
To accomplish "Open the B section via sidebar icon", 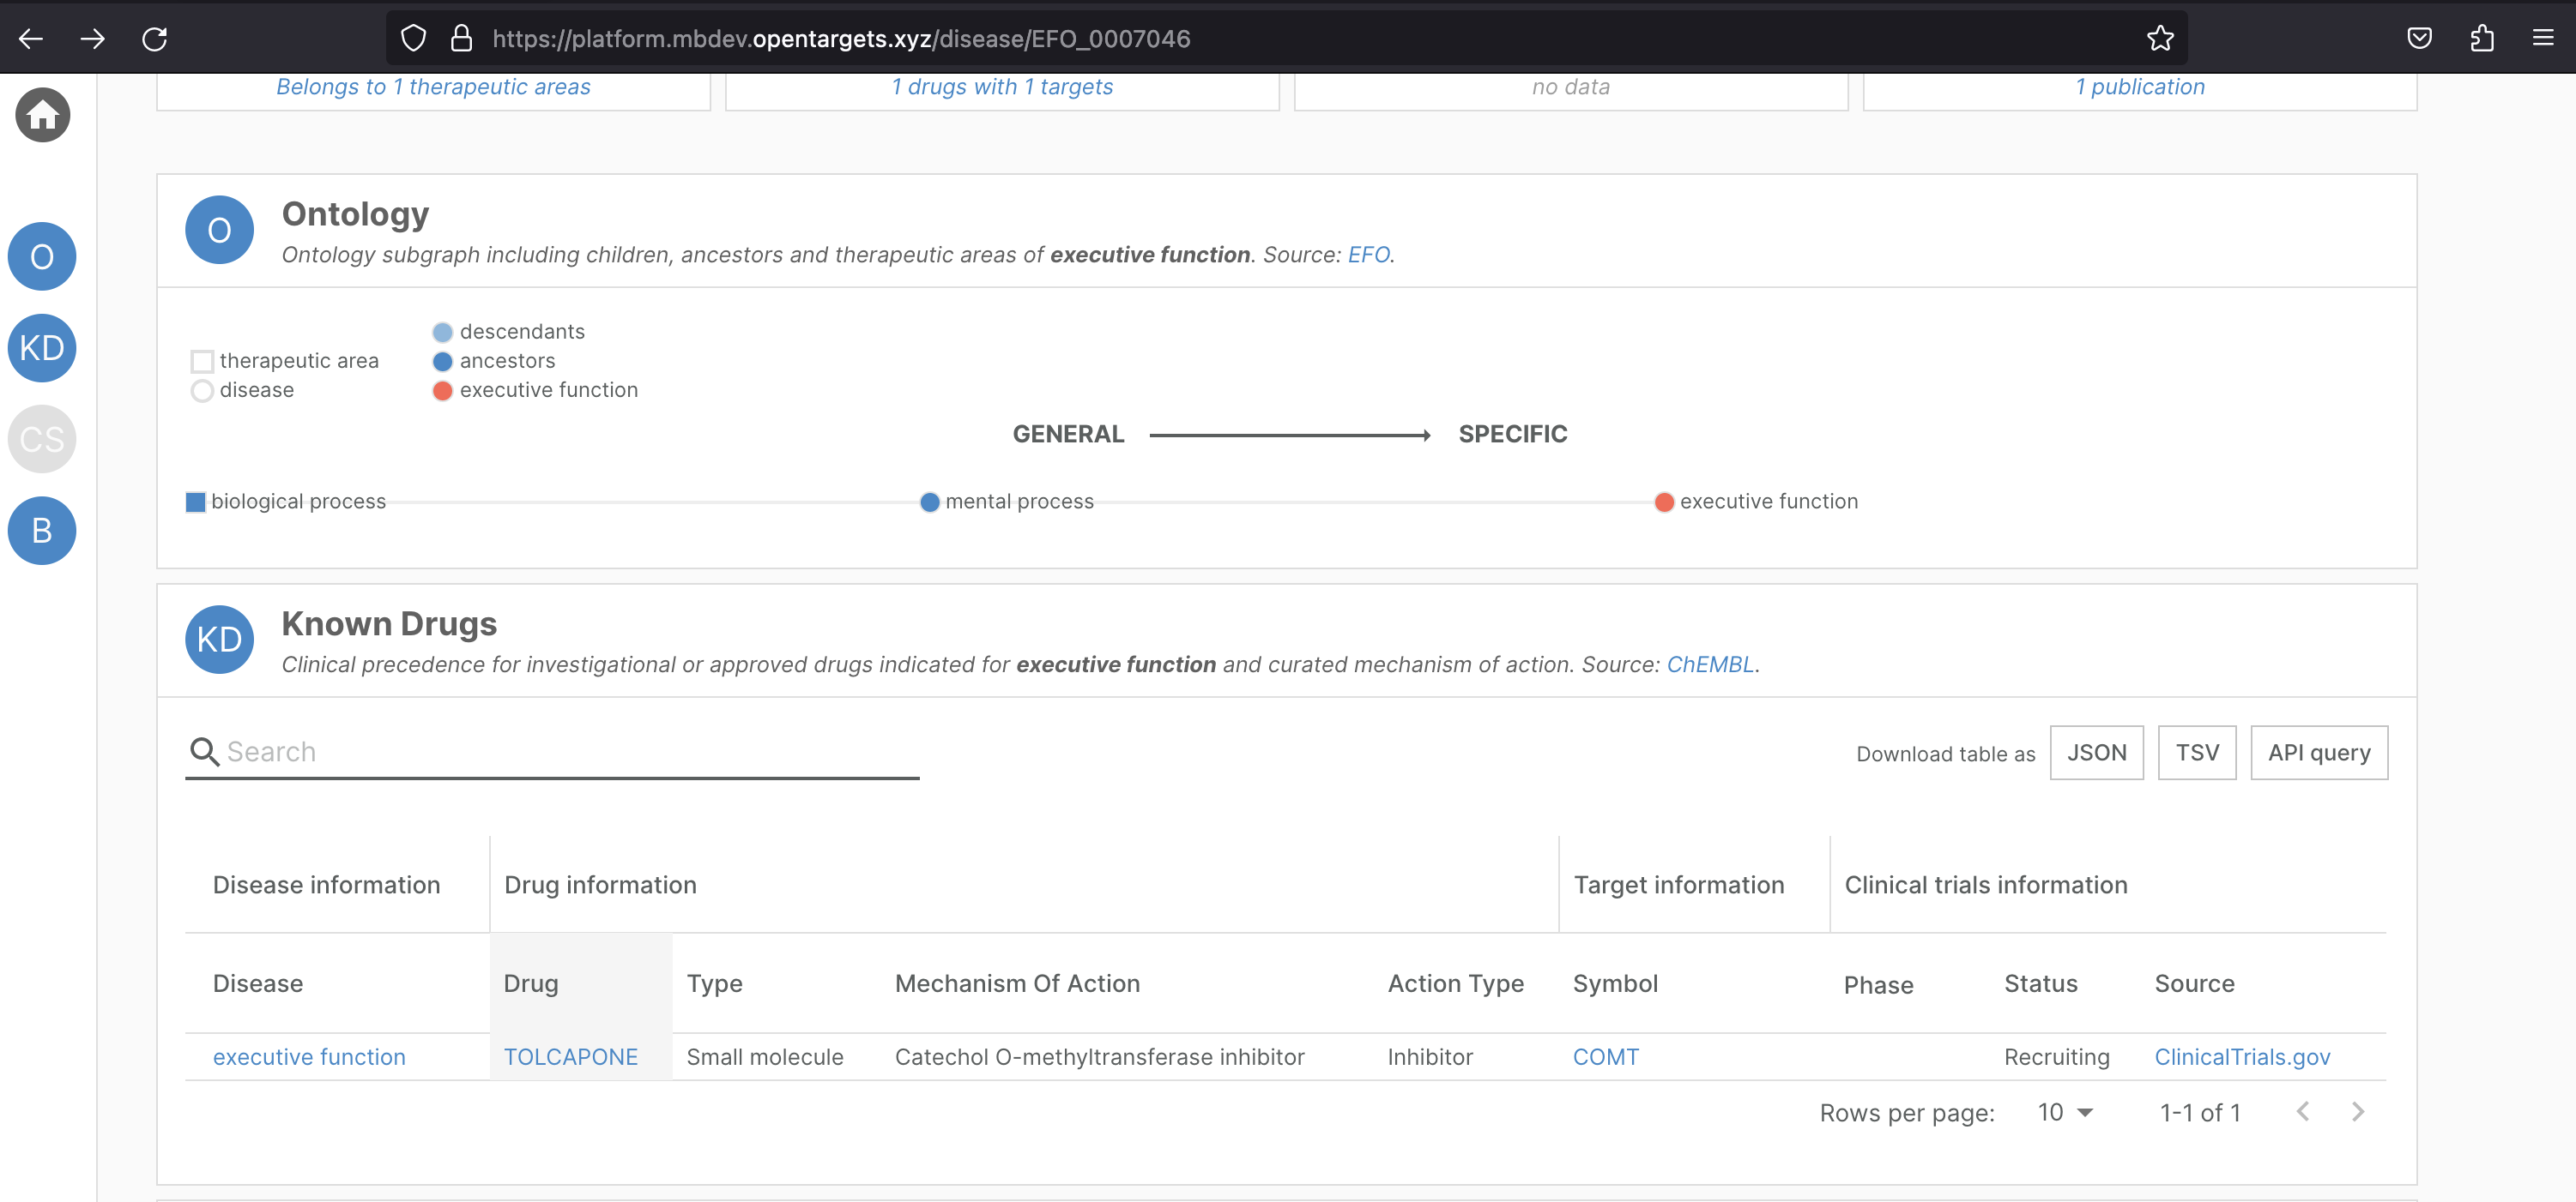I will pos(42,531).
